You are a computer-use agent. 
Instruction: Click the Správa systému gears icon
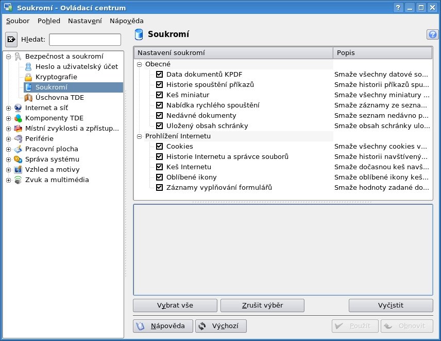coord(18,159)
